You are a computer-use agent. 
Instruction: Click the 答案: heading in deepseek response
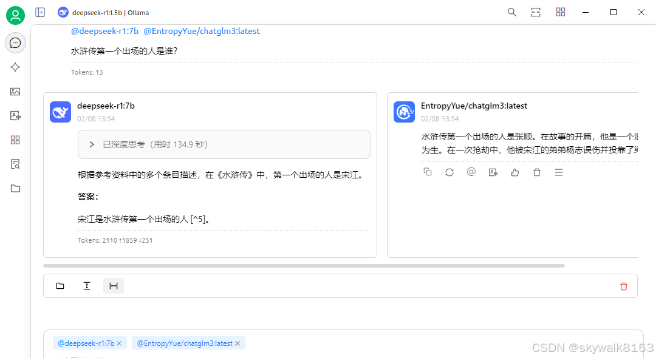[x=88, y=197]
